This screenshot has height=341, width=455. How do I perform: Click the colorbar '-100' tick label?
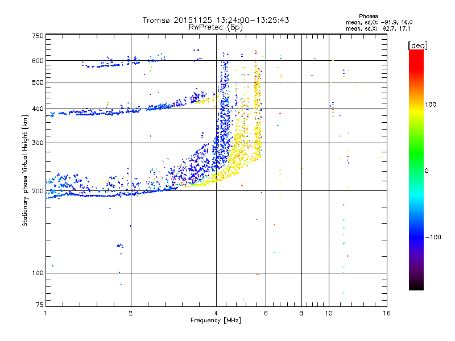(433, 237)
